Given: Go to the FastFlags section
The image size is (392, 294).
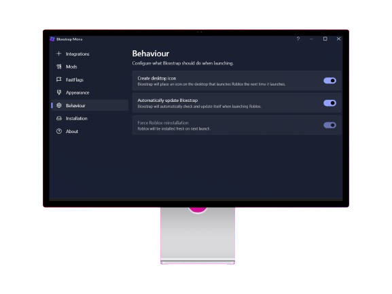Looking at the screenshot, I should (x=90, y=79).
